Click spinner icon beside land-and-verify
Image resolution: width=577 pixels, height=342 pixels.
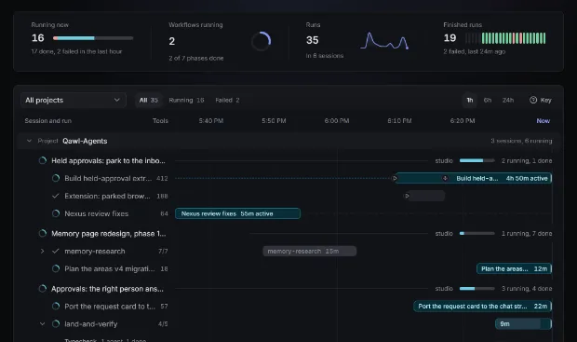(x=56, y=324)
